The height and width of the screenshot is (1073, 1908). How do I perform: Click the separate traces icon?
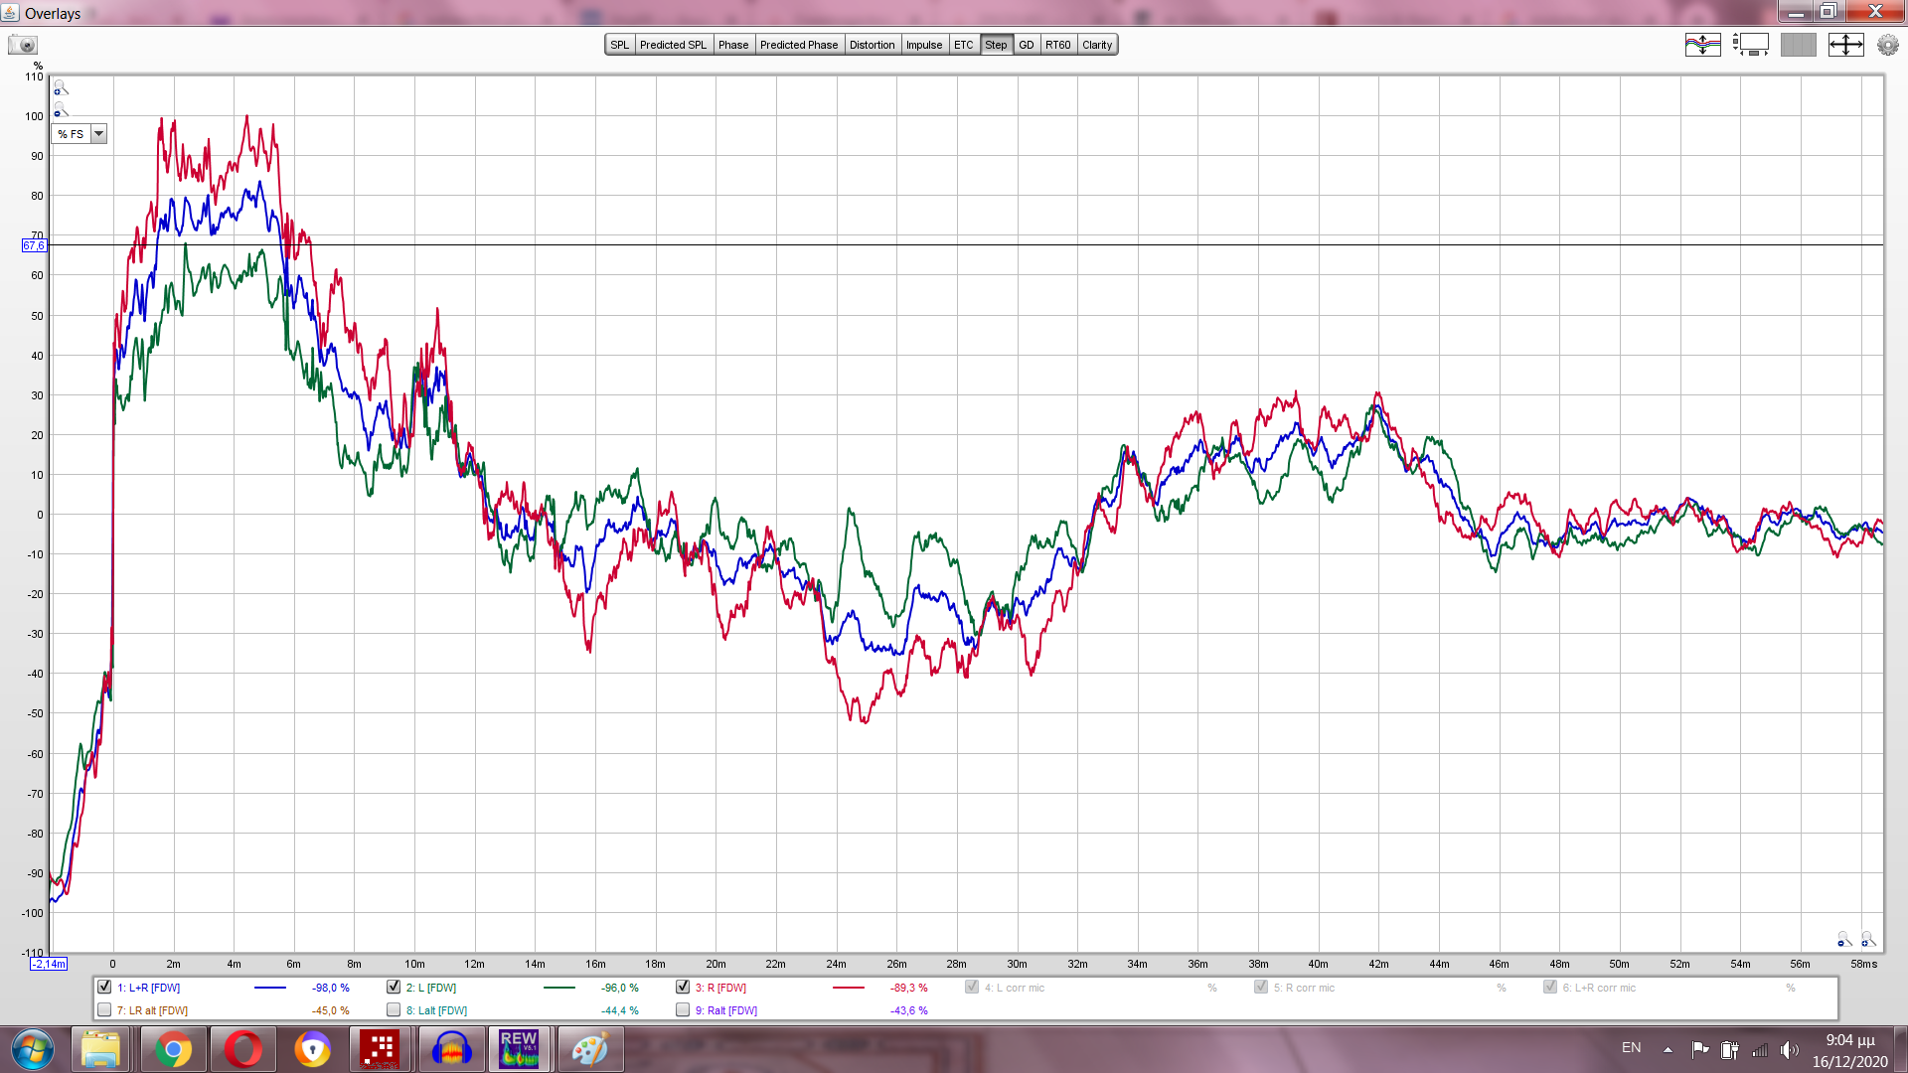point(1702,45)
